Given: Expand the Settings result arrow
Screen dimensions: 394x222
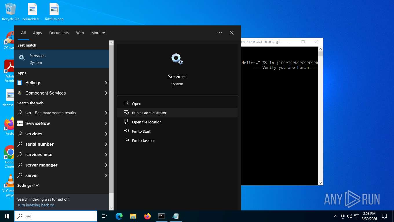Looking at the screenshot, I should 106,83.
